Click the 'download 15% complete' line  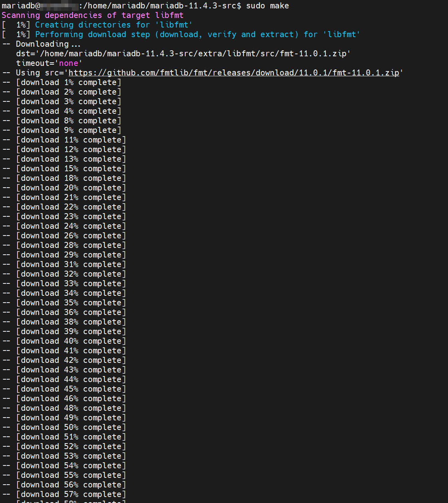click(x=64, y=169)
